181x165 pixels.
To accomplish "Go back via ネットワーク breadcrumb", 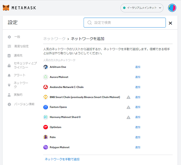I will click(x=54, y=39).
